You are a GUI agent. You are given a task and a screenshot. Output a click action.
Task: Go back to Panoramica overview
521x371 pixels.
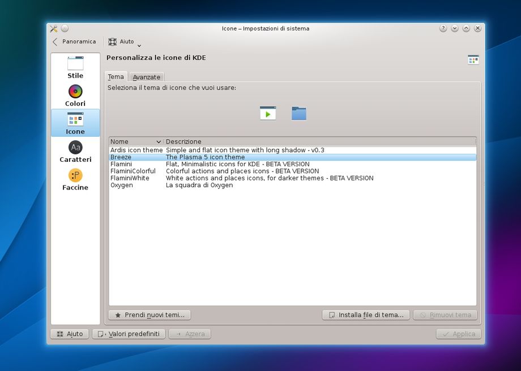pyautogui.click(x=74, y=42)
